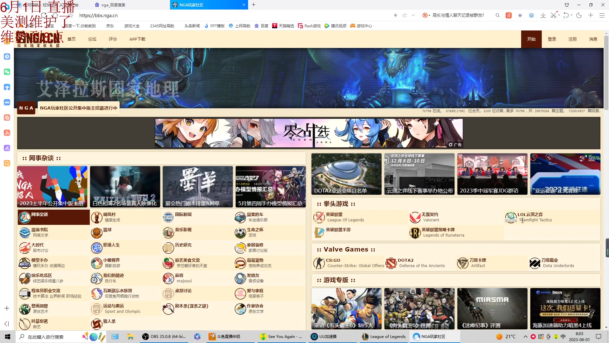Open 英雄联盟策略卡牌 Legends of Runeterra

[455, 232]
